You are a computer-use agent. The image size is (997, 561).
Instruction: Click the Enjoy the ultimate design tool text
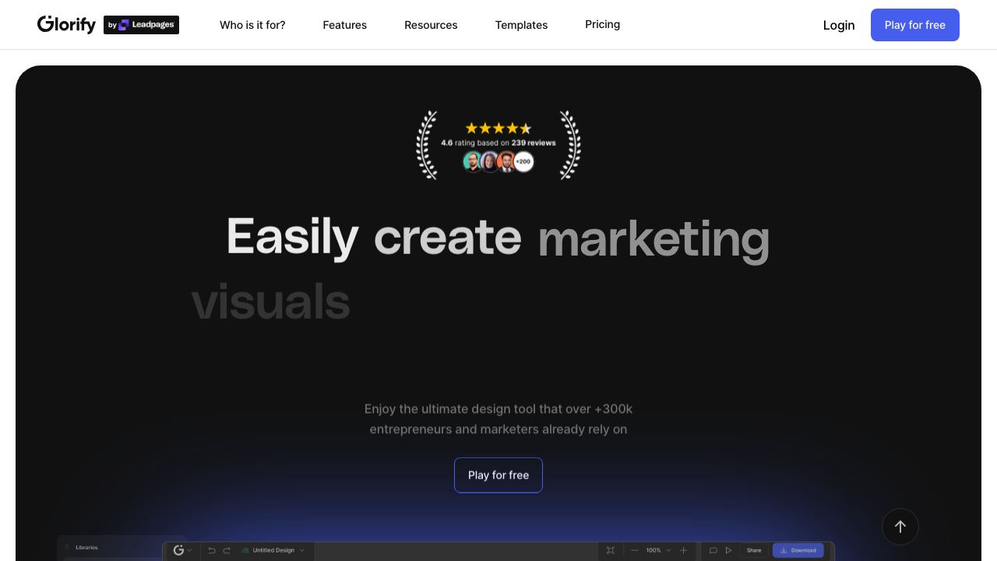coord(498,418)
